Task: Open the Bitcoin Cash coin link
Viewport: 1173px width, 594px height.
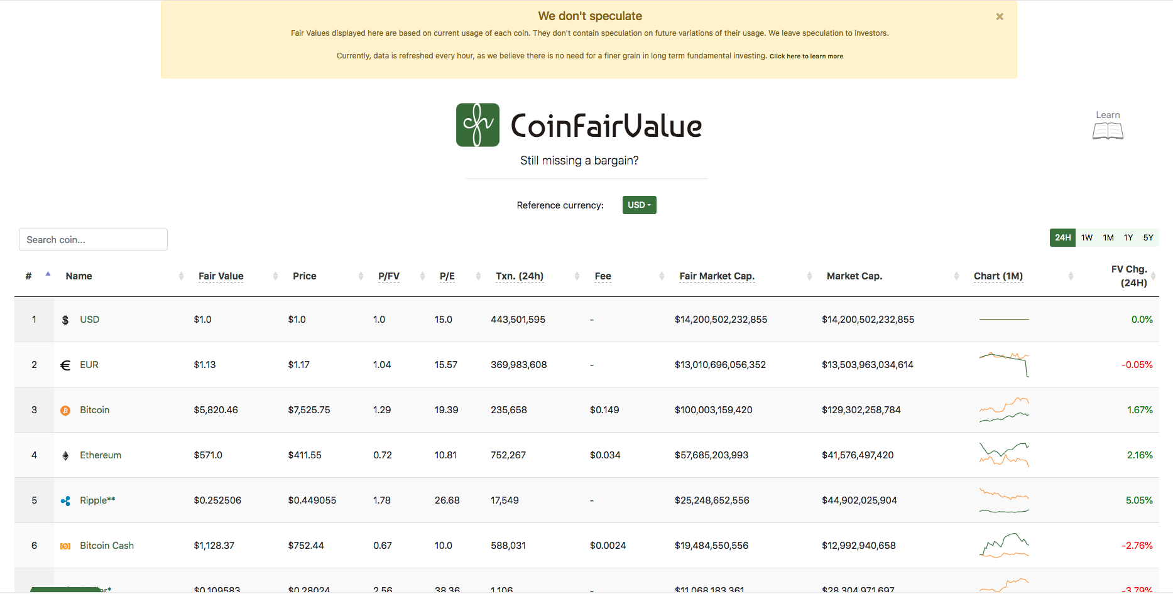Action: tap(107, 546)
